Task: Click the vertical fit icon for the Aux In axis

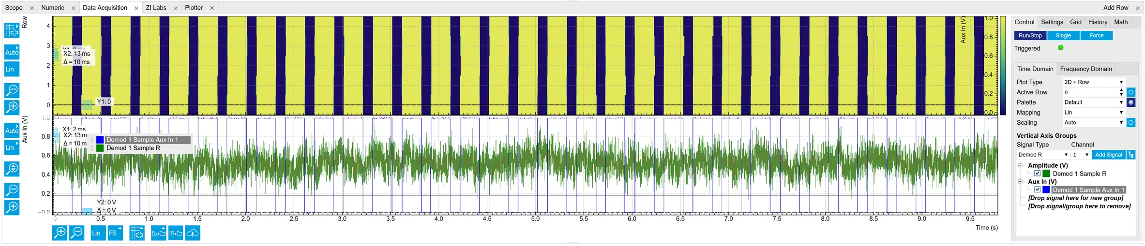Action: pyautogui.click(x=12, y=169)
